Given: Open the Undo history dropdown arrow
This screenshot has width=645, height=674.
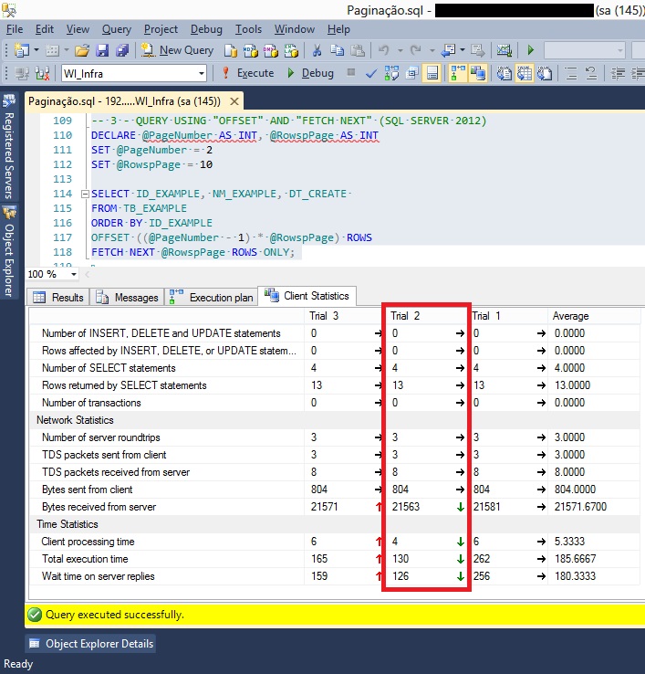Looking at the screenshot, I should coord(400,50).
